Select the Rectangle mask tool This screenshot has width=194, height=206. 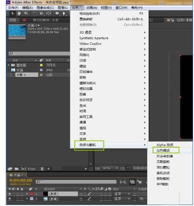57,14
